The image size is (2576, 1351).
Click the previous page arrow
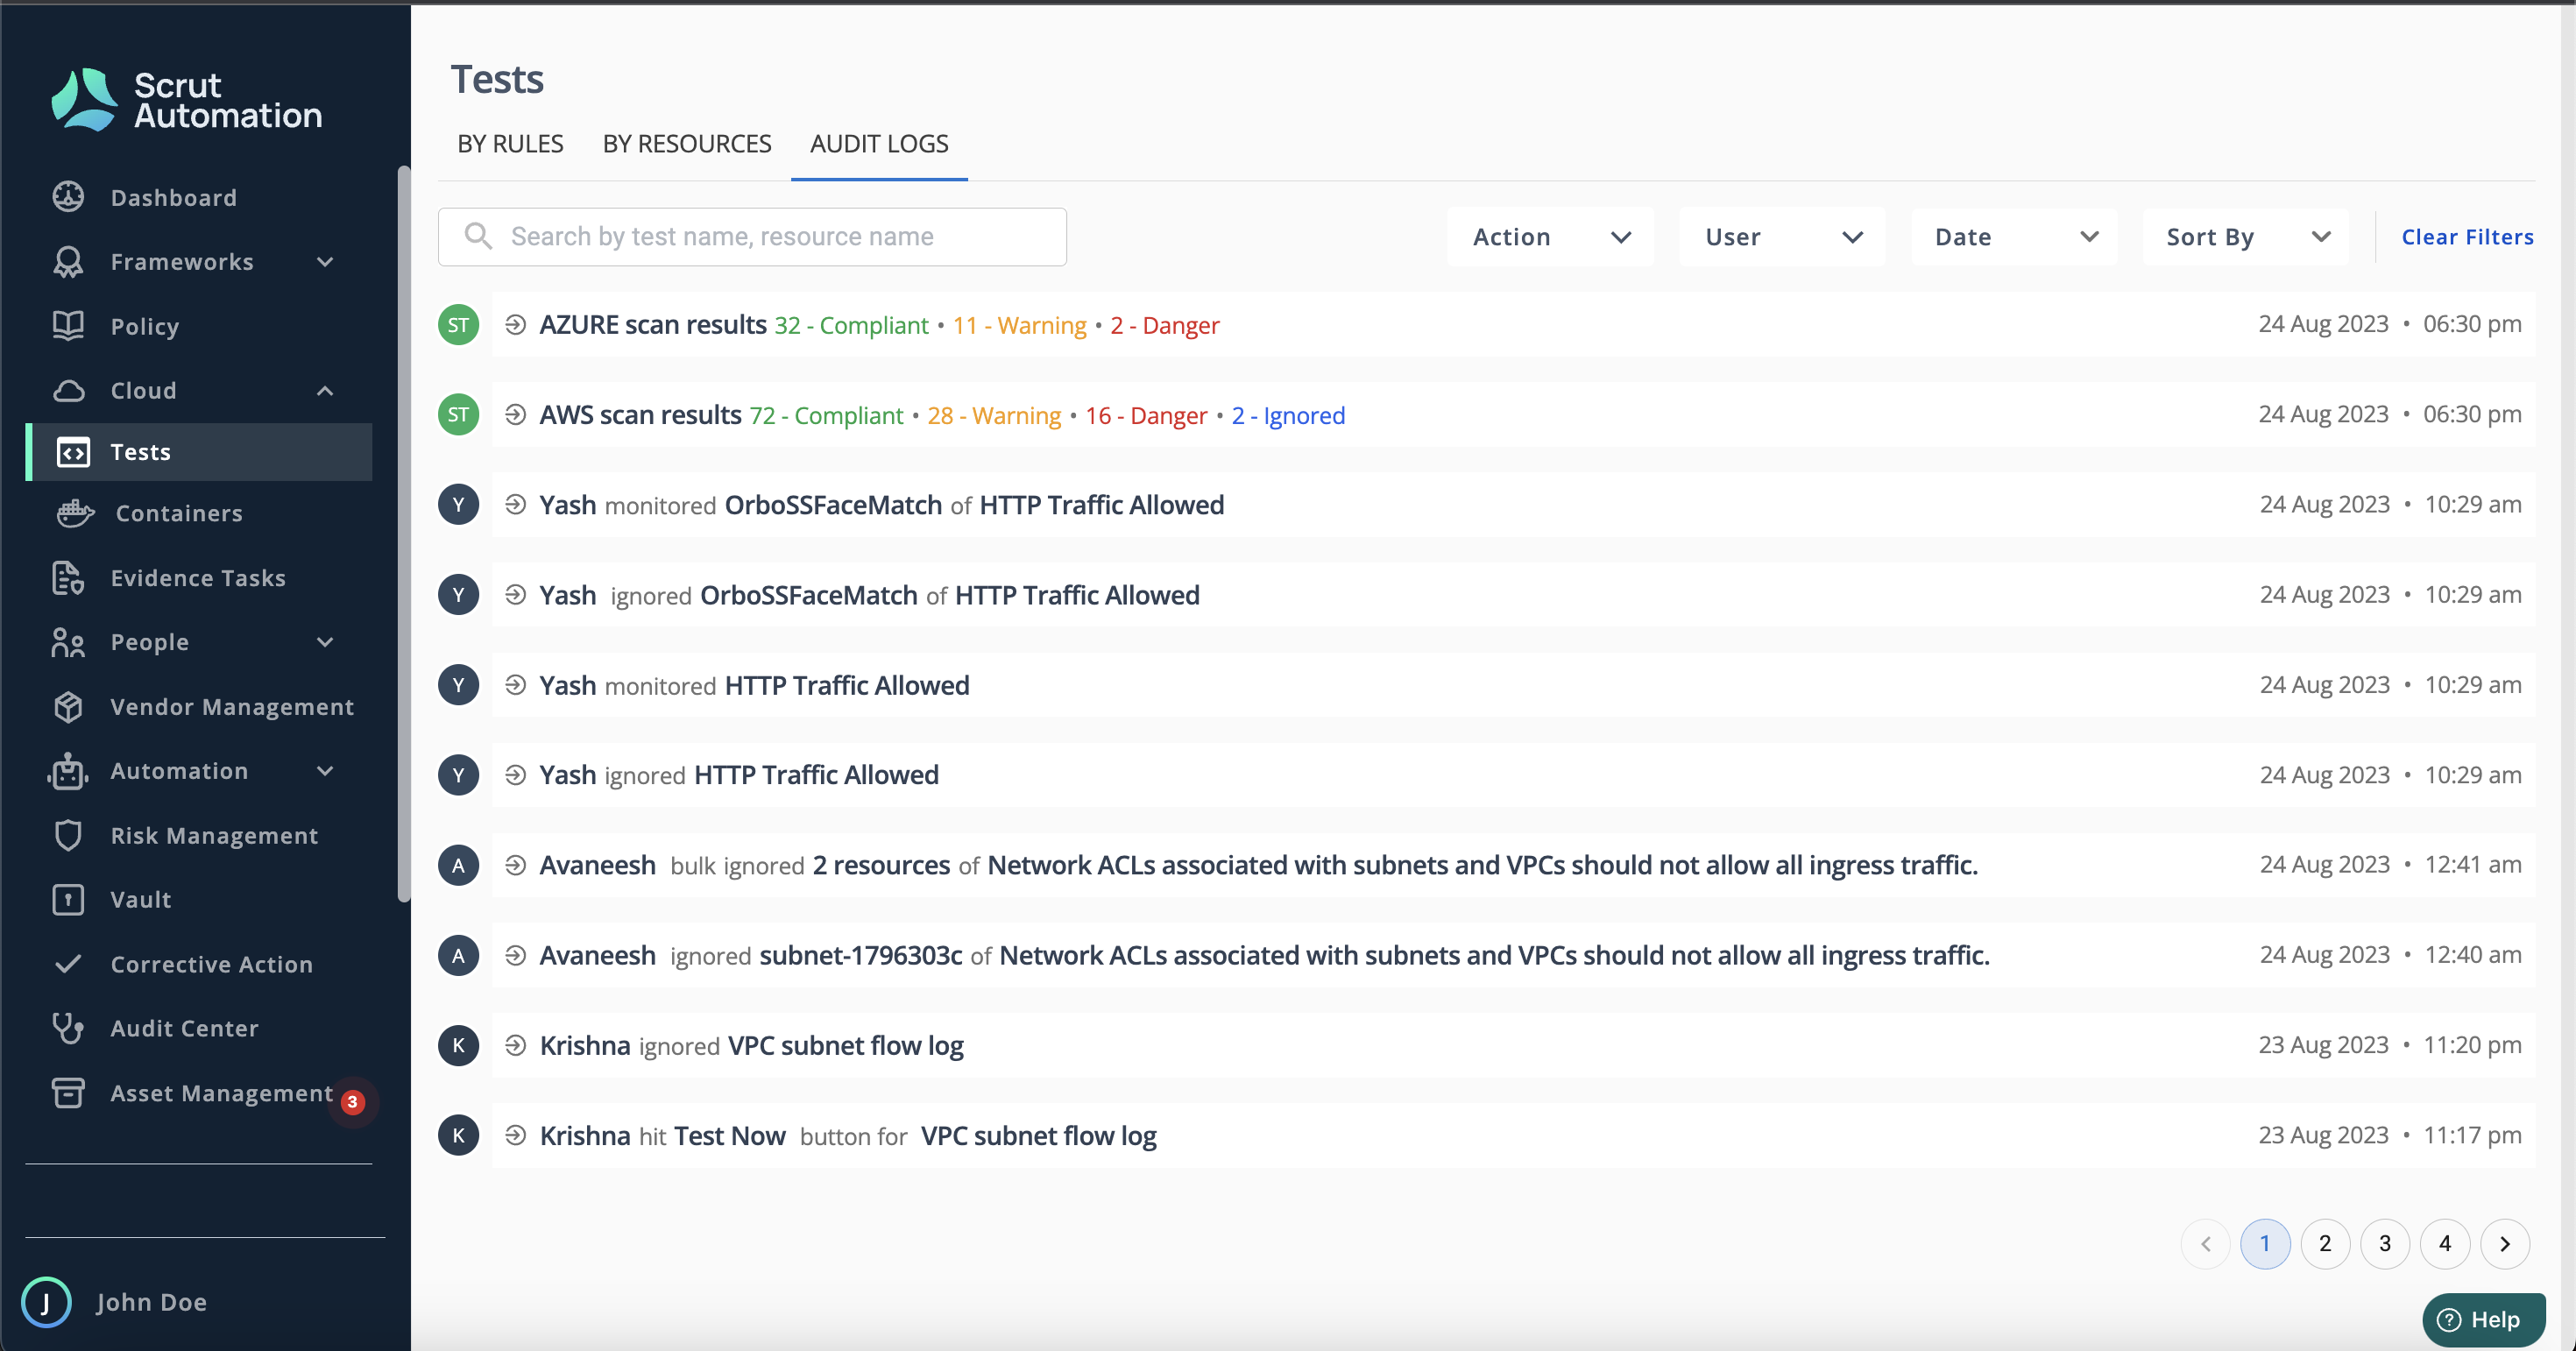[x=2205, y=1244]
